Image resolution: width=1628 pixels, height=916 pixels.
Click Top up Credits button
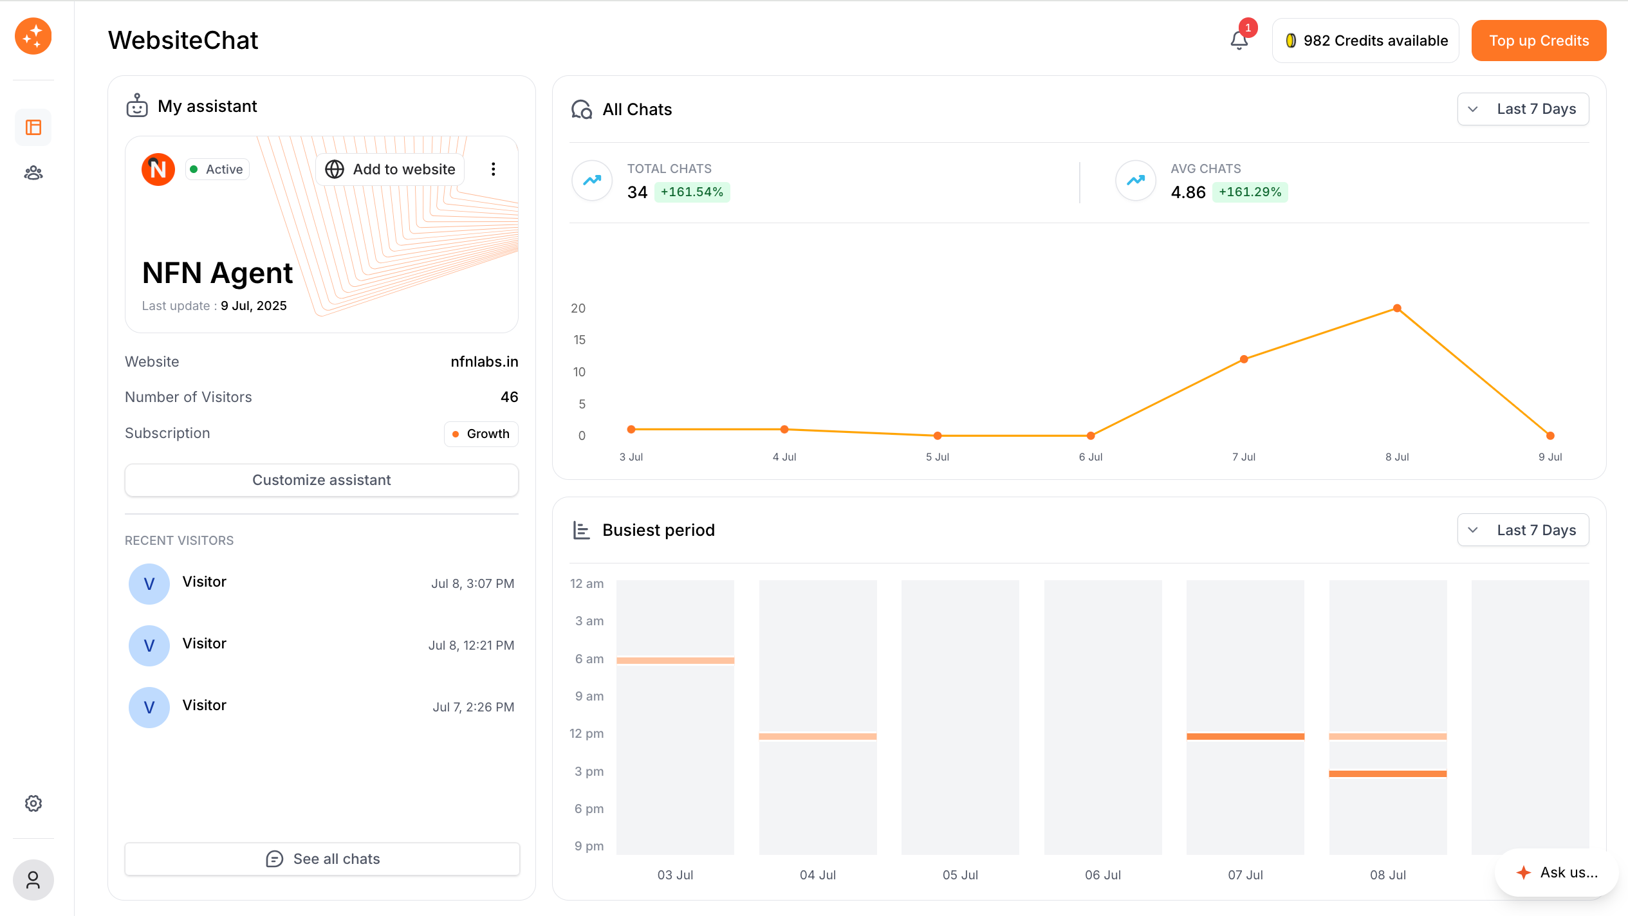1539,41
